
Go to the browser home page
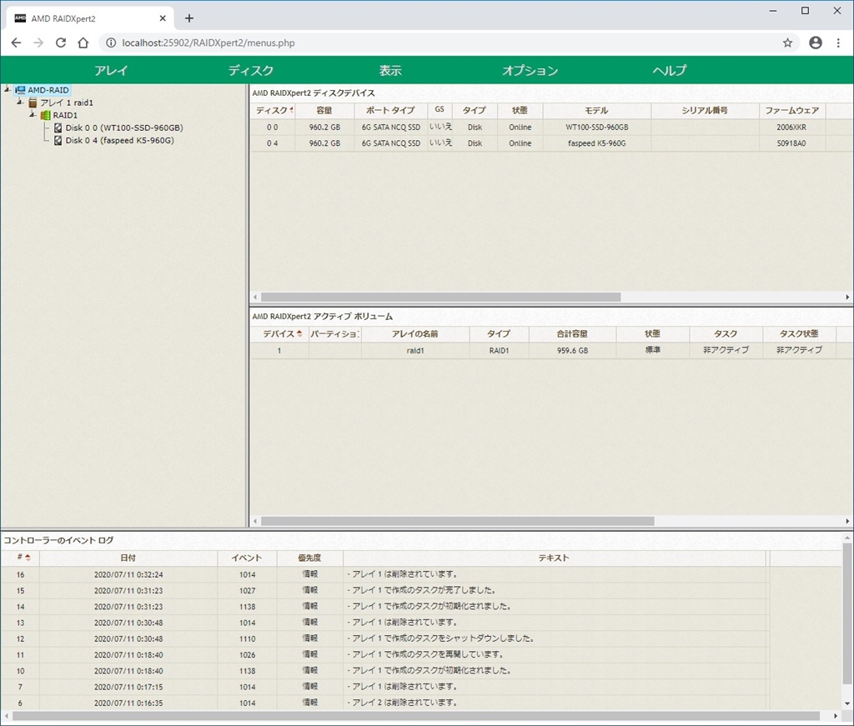83,43
